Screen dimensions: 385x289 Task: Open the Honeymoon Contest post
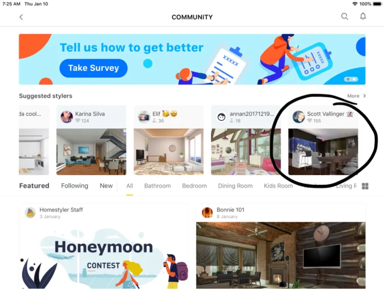click(104, 255)
